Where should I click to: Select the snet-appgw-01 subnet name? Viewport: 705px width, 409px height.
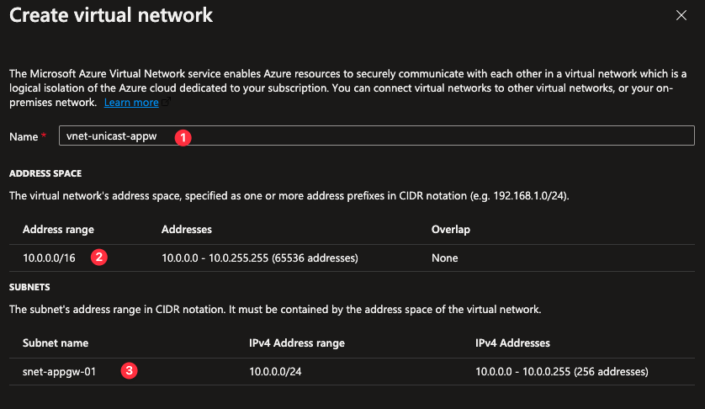point(58,371)
